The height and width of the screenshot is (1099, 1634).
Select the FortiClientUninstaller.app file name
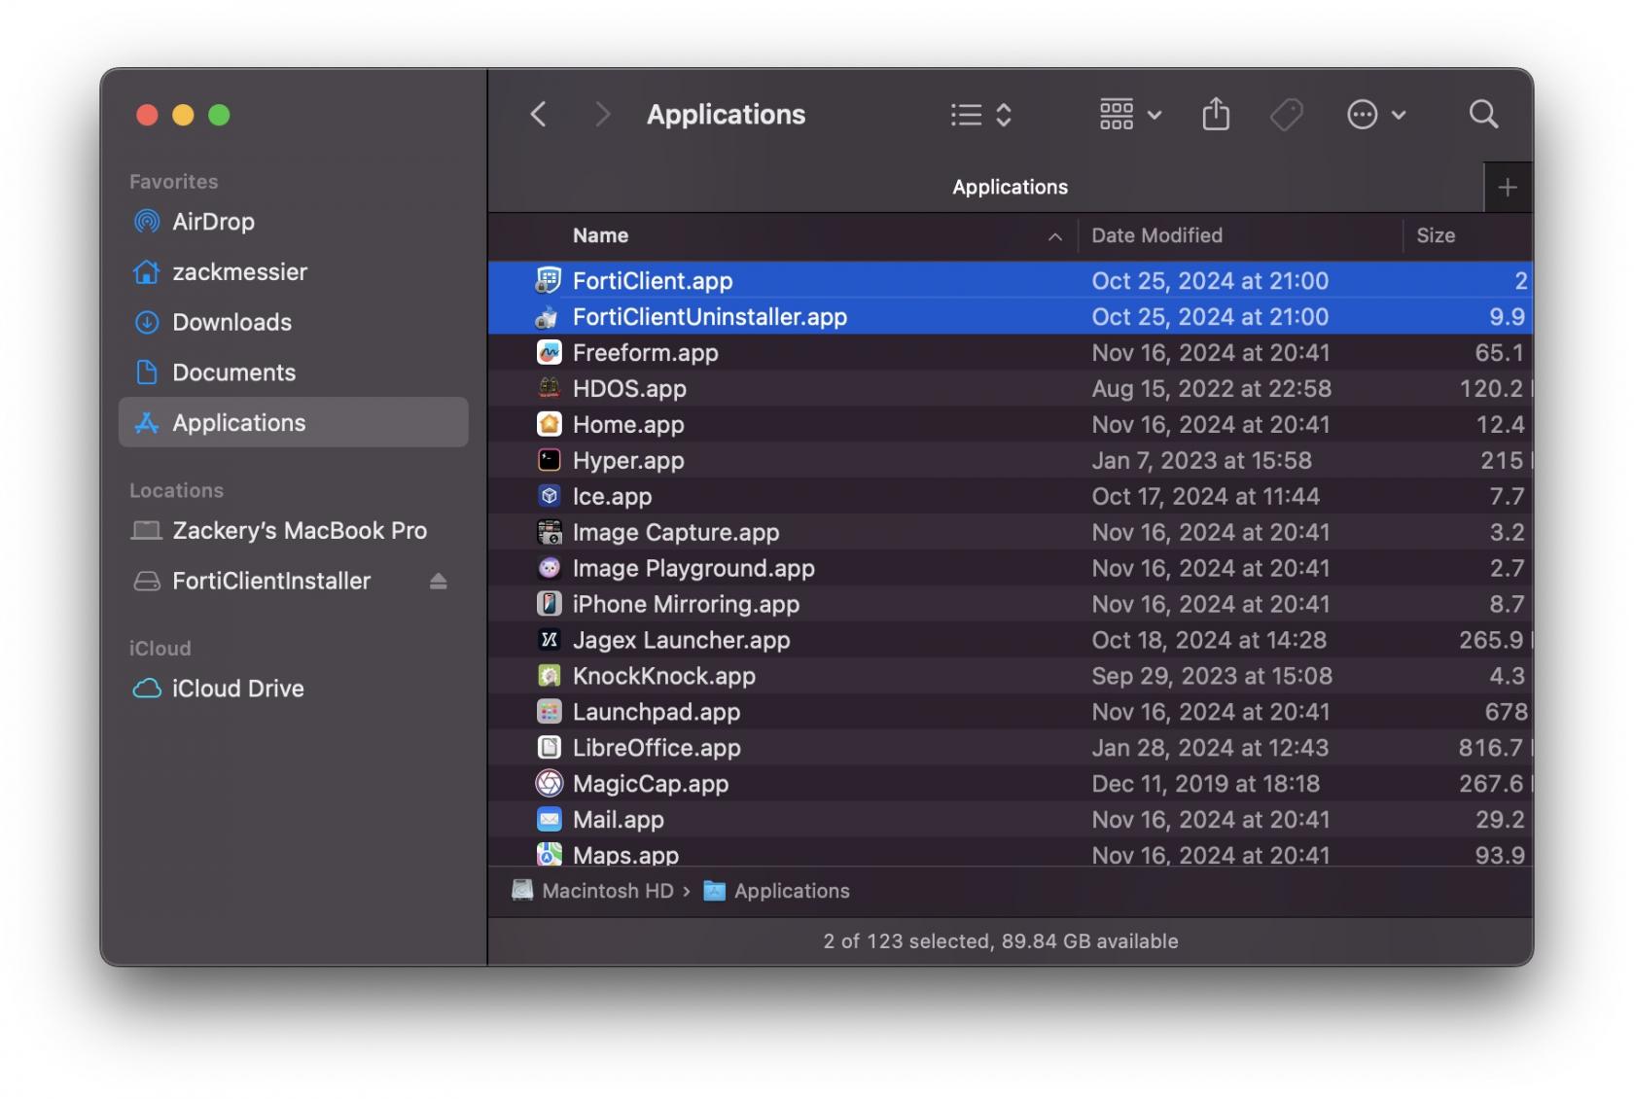click(709, 317)
